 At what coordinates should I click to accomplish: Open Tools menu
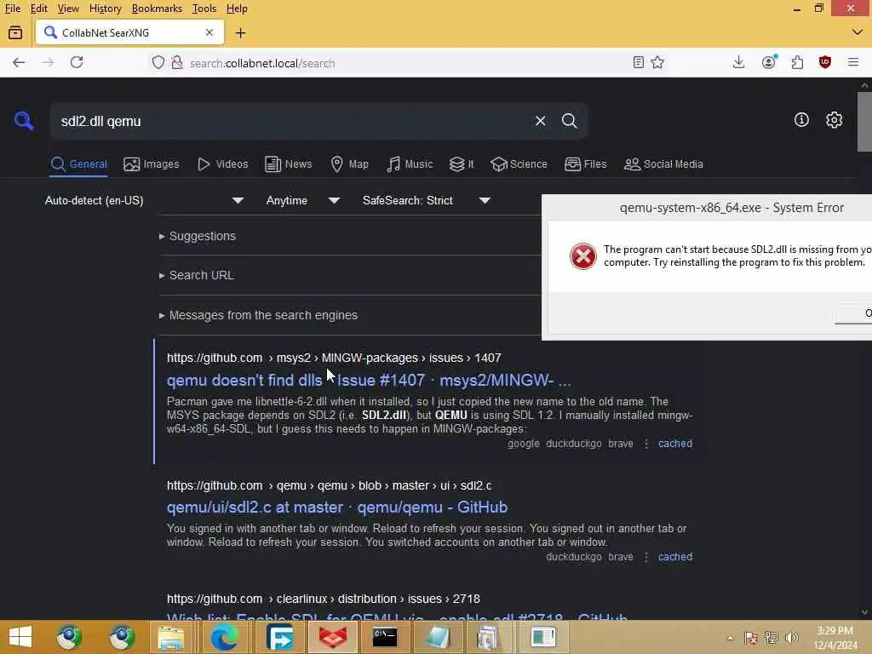pyautogui.click(x=204, y=9)
